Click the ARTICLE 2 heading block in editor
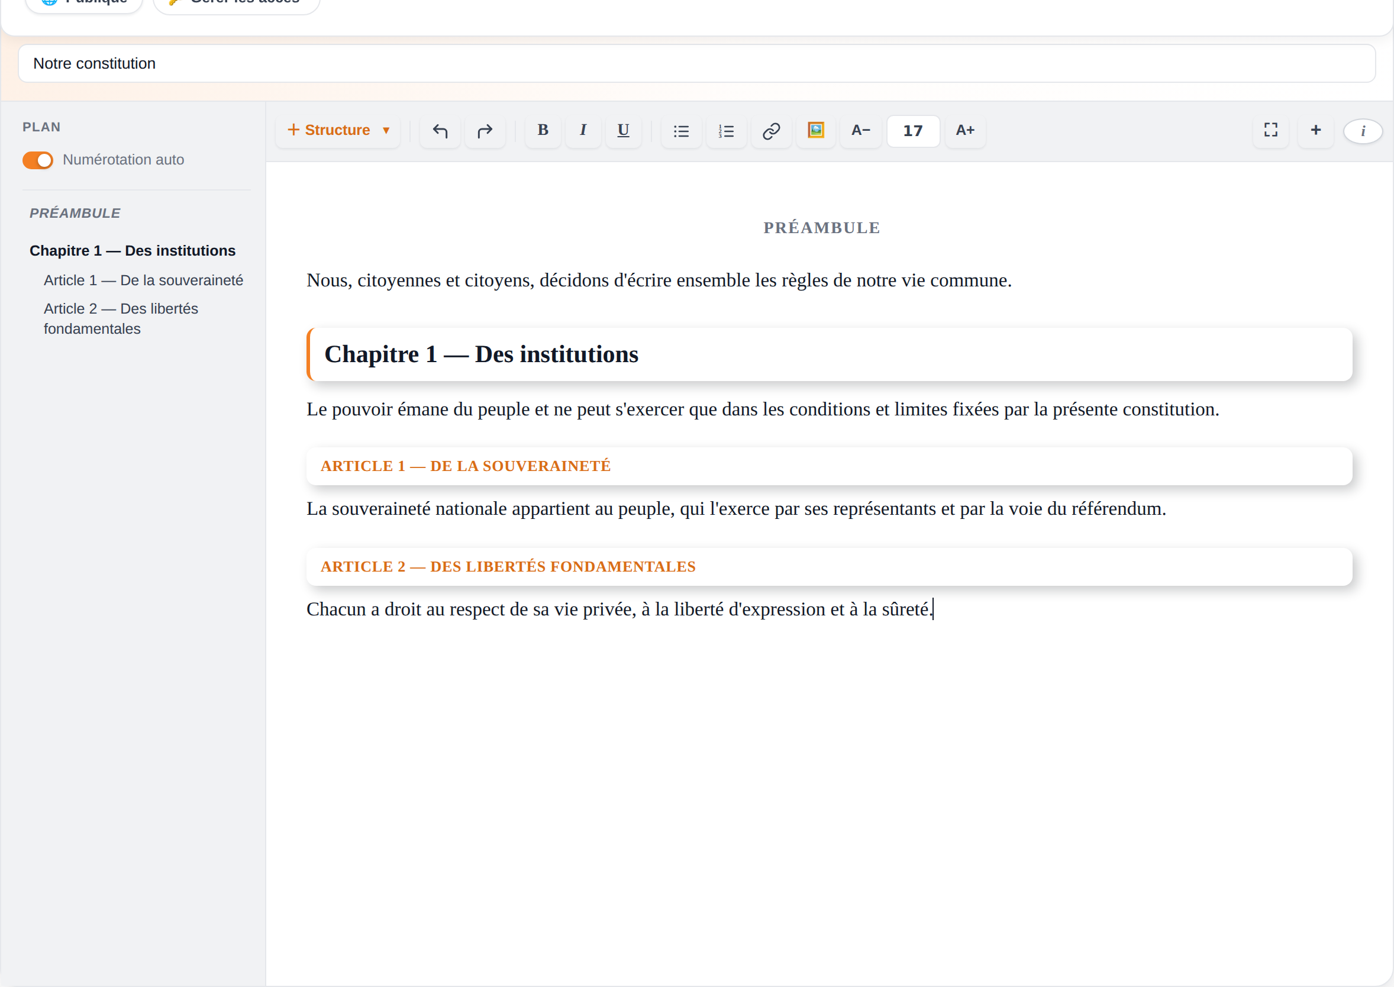This screenshot has height=987, width=1394. pyautogui.click(x=830, y=567)
